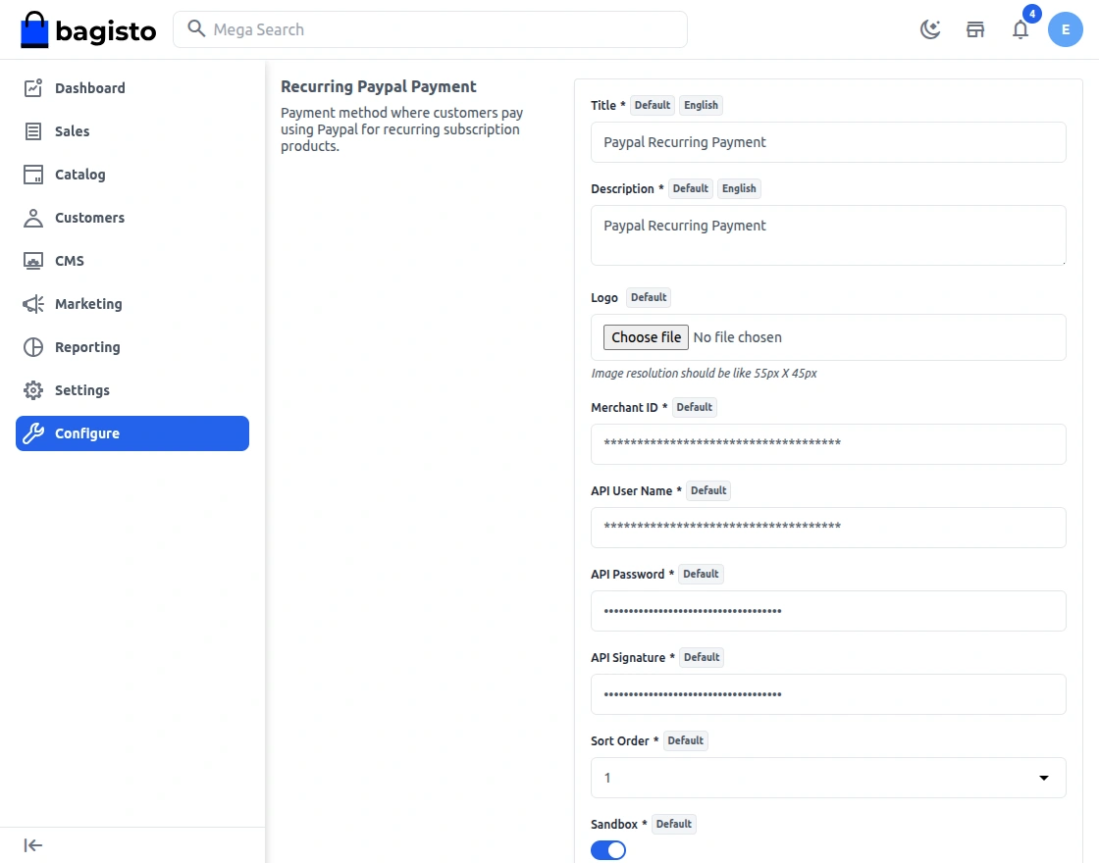Collapse the sidebar menu arrow

point(33,845)
